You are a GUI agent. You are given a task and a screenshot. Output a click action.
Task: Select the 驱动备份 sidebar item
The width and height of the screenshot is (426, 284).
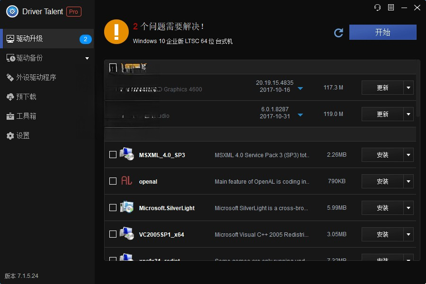[x=47, y=58]
